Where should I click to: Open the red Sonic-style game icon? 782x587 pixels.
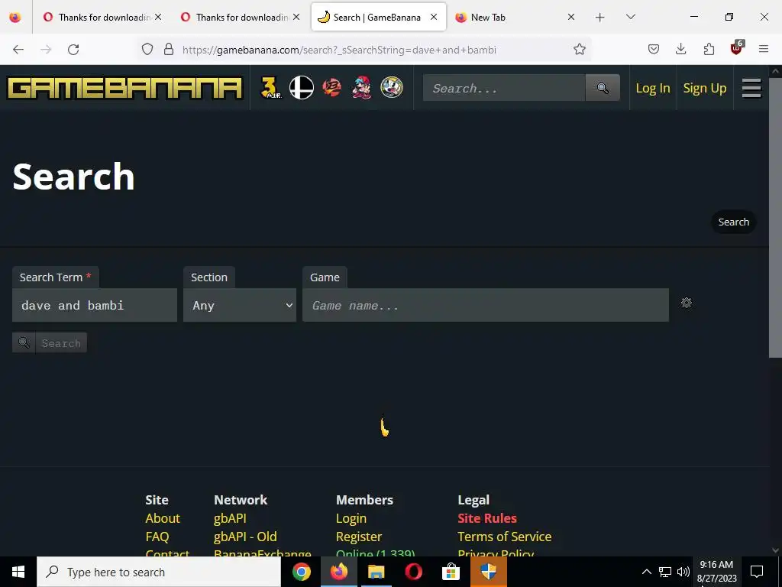331,88
